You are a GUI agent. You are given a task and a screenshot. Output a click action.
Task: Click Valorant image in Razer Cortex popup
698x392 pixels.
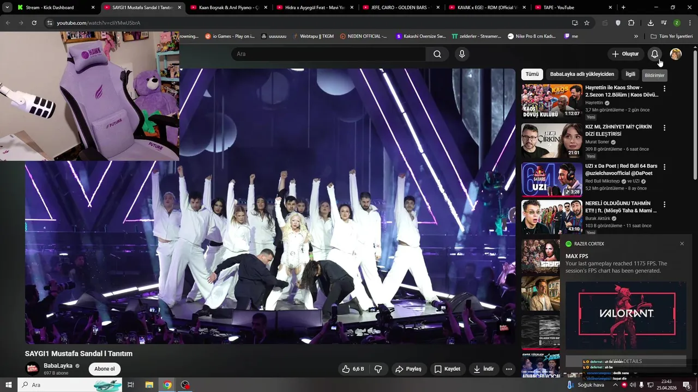(x=626, y=315)
